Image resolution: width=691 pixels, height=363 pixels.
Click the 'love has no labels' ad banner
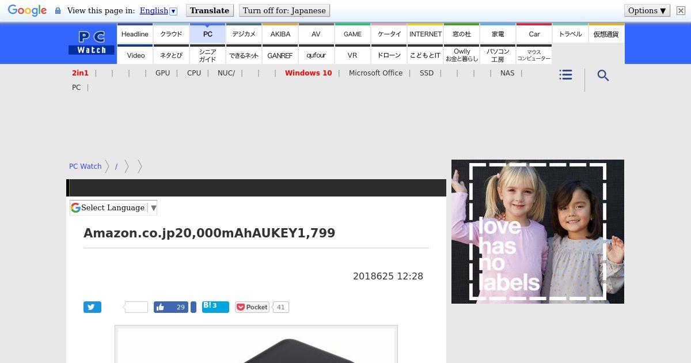tap(538, 232)
